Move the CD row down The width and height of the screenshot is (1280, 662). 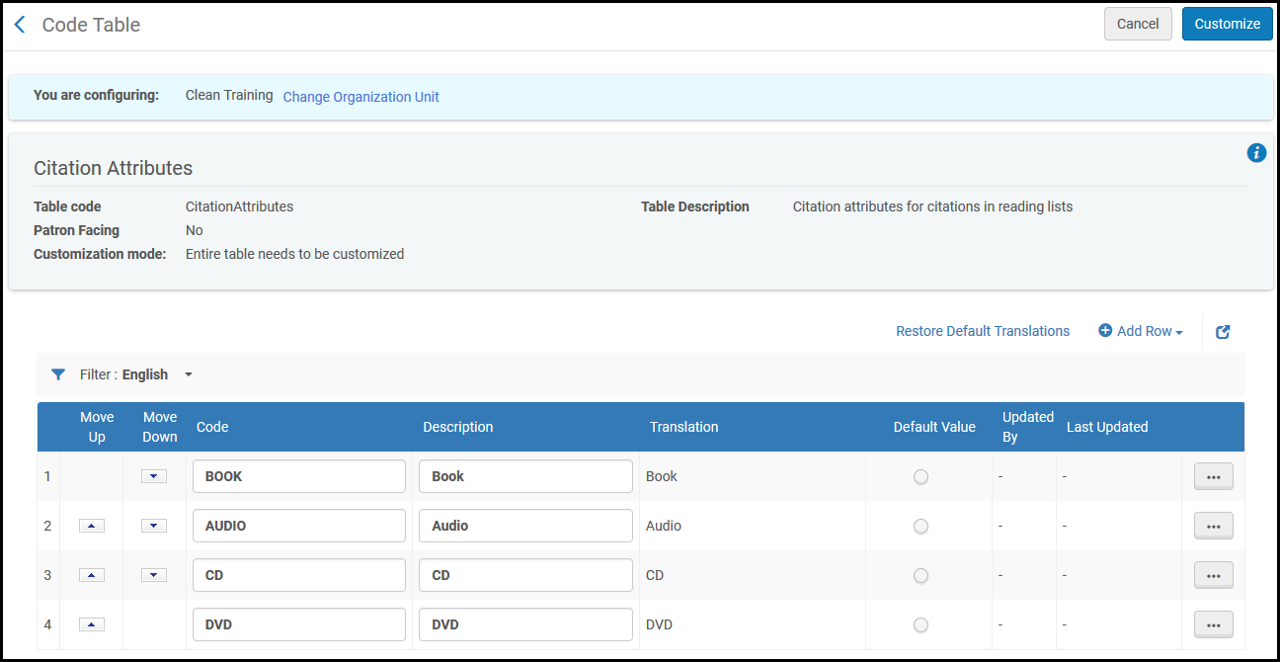click(x=153, y=575)
